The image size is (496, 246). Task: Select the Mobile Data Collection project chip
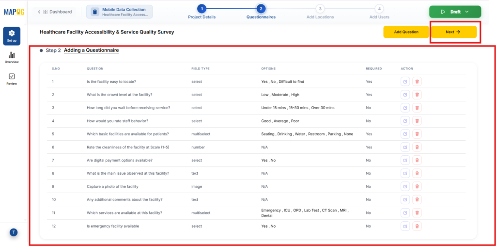coord(120,12)
